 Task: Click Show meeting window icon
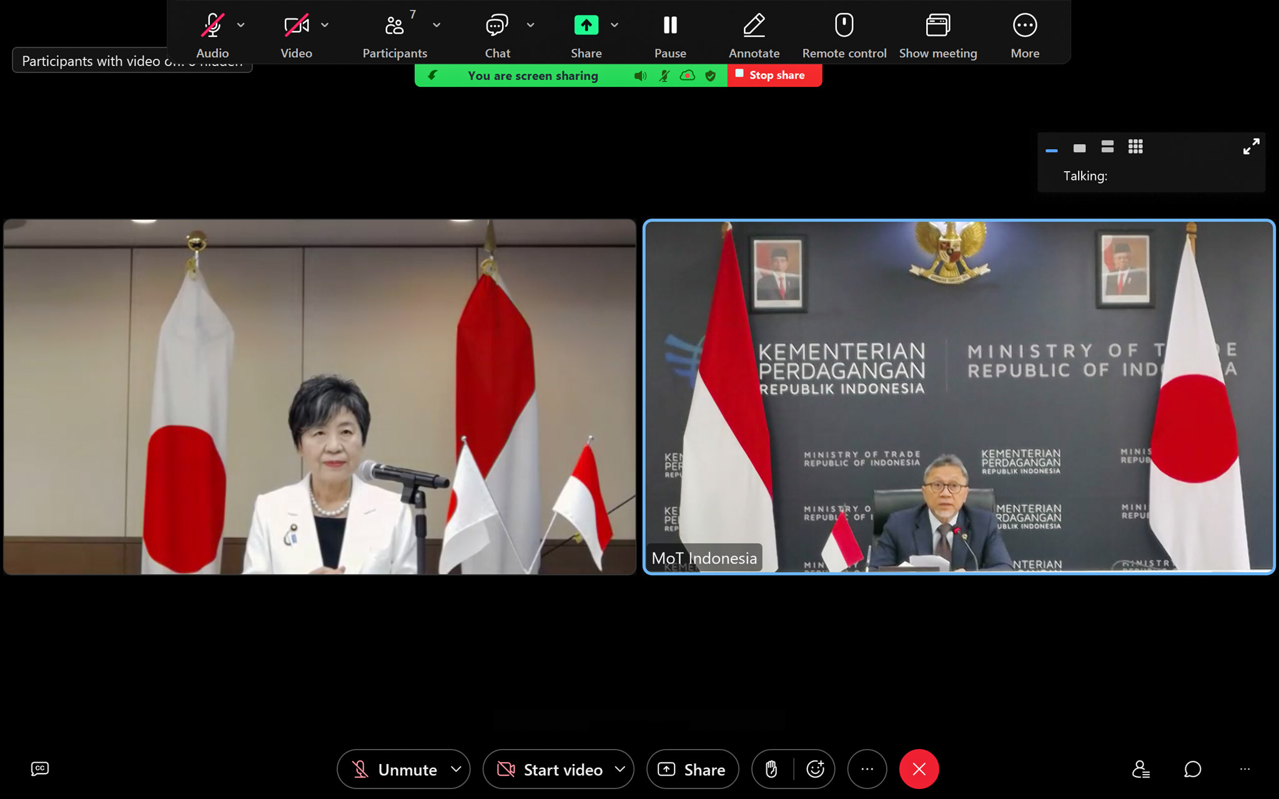tap(937, 25)
